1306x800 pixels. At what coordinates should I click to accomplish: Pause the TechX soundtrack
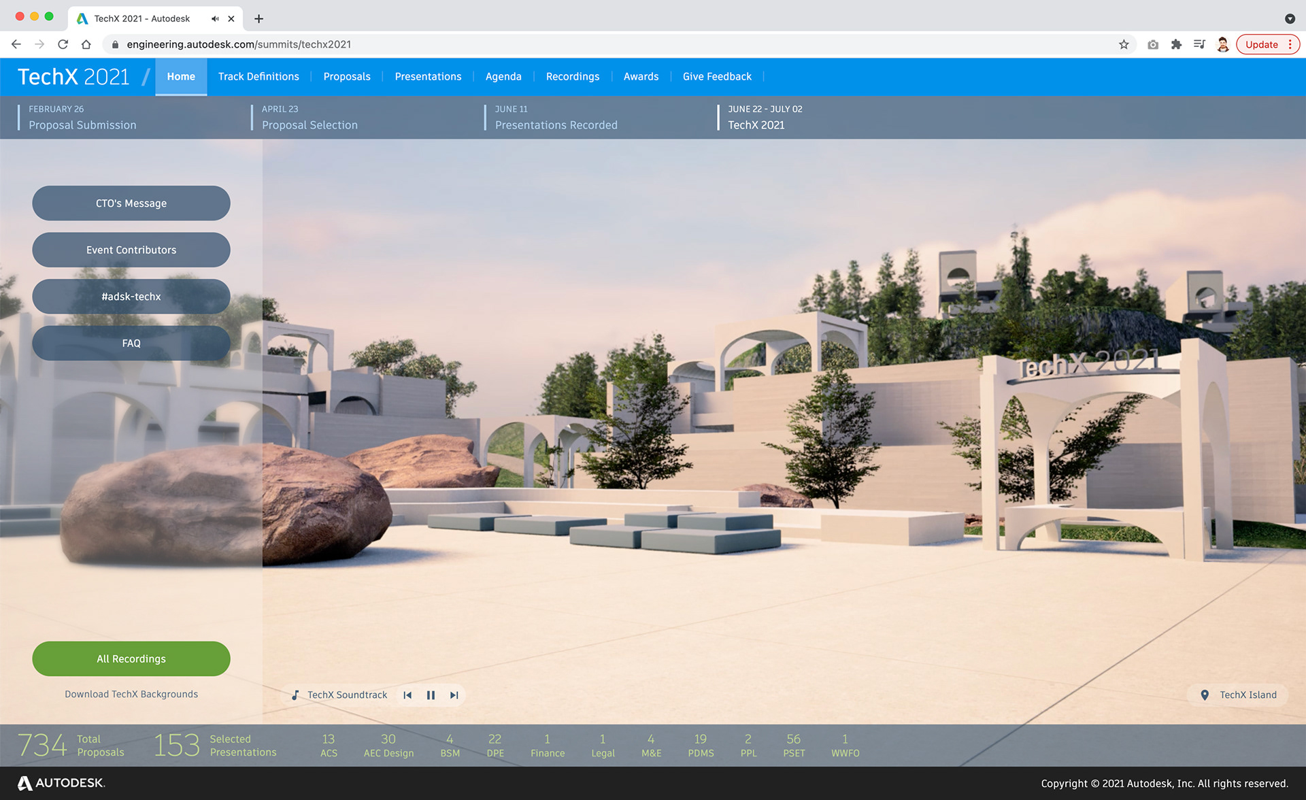pyautogui.click(x=431, y=695)
